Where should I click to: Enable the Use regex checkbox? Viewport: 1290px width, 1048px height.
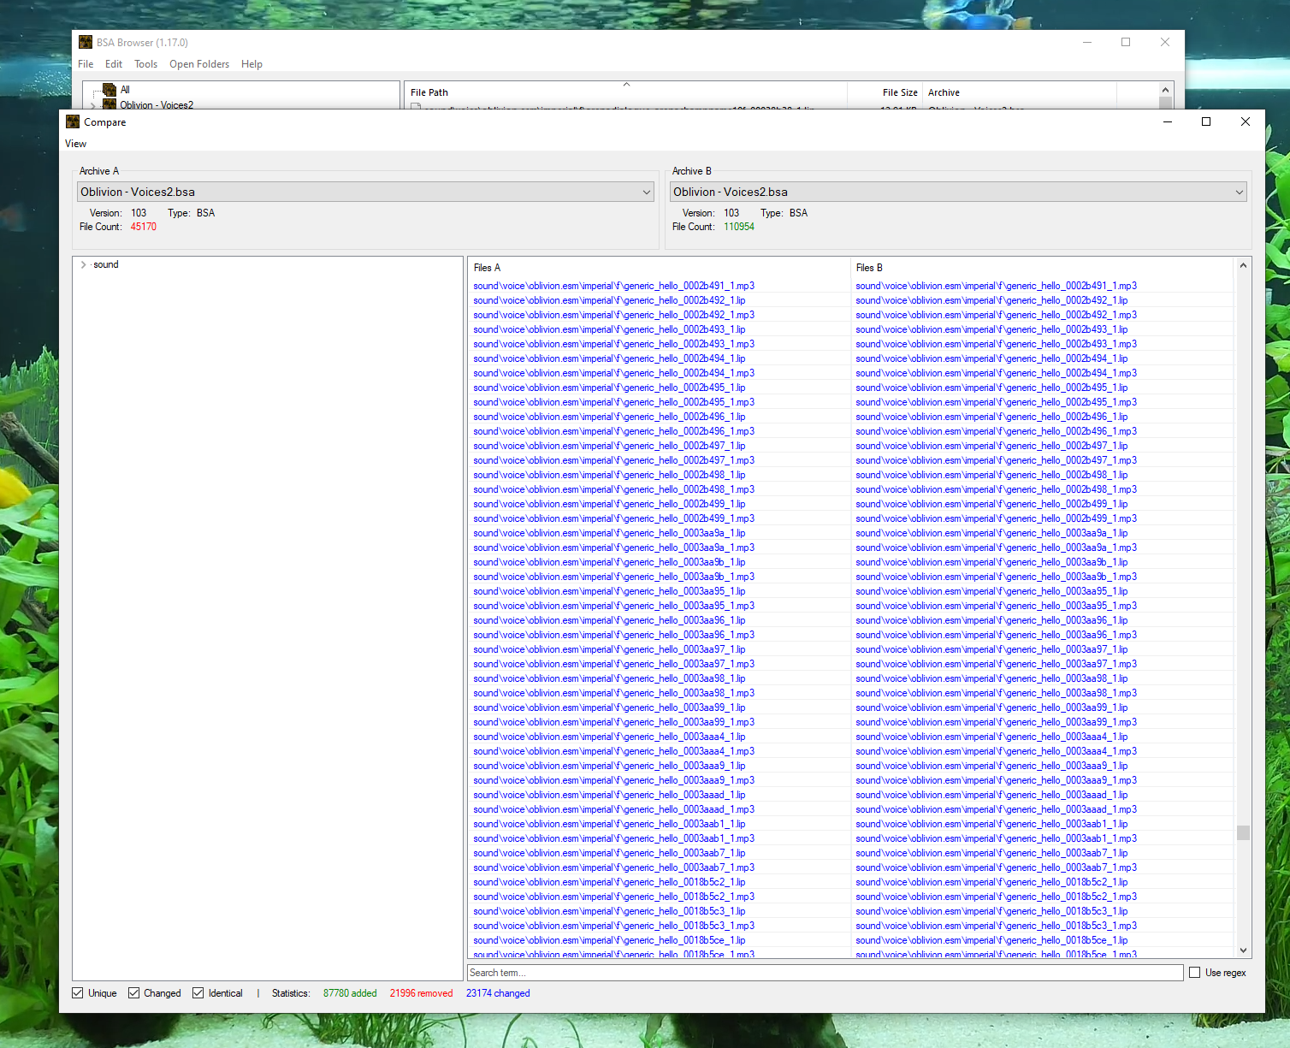1195,973
